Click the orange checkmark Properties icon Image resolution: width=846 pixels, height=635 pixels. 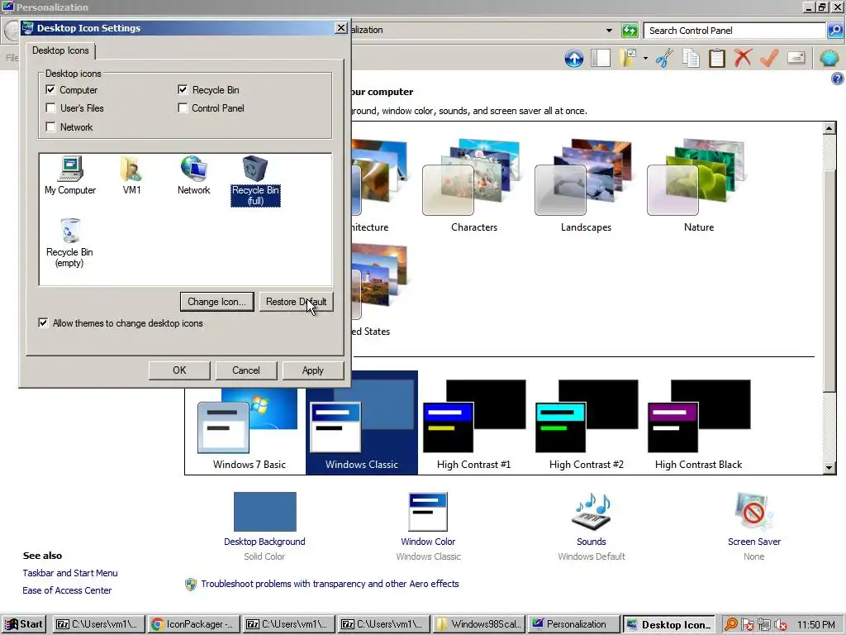click(x=769, y=58)
